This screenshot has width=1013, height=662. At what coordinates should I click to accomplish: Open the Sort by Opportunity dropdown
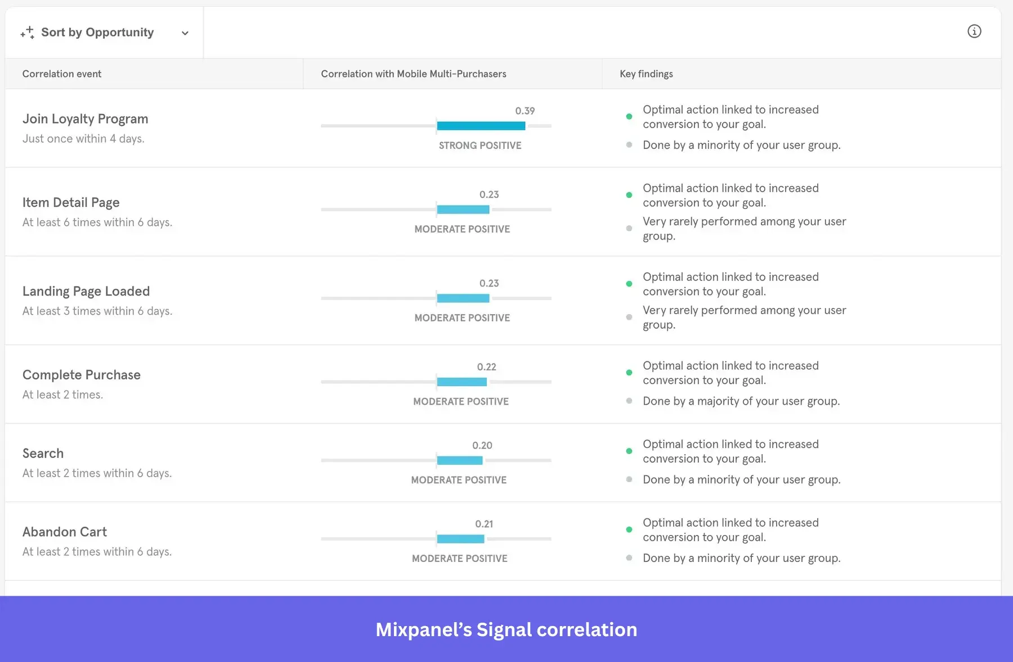coord(98,32)
